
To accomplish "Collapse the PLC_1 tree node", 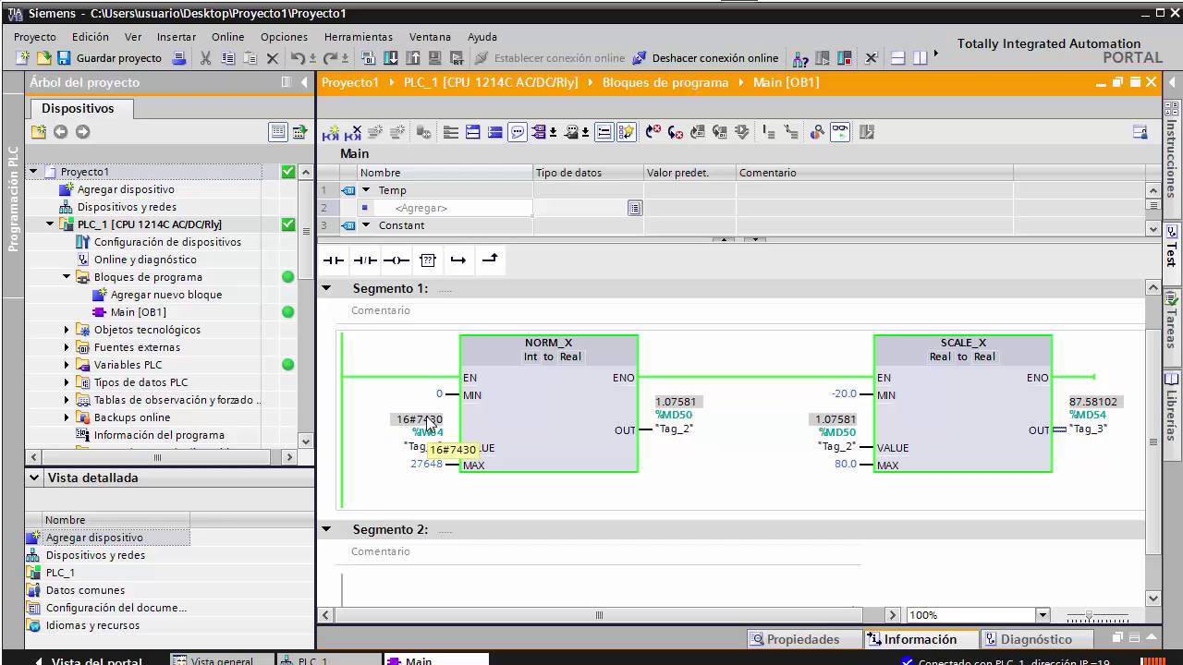I will tap(50, 224).
